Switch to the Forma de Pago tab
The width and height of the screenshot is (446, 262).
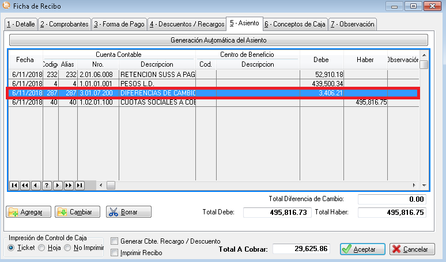[x=119, y=24]
